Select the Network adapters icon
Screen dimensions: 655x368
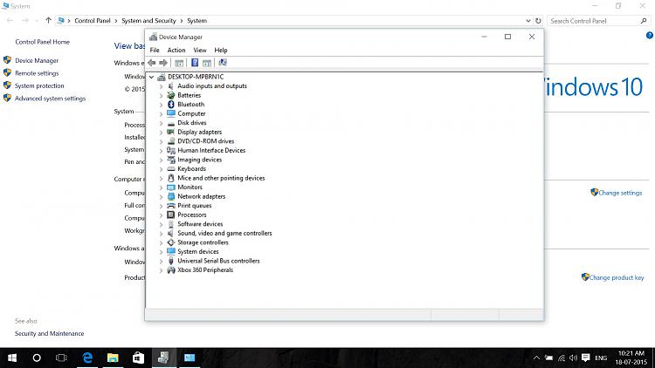click(171, 196)
